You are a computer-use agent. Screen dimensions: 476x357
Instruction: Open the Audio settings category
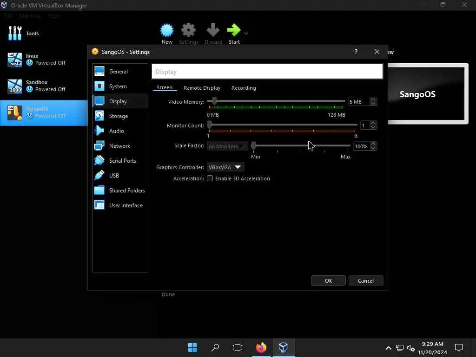tap(120, 131)
